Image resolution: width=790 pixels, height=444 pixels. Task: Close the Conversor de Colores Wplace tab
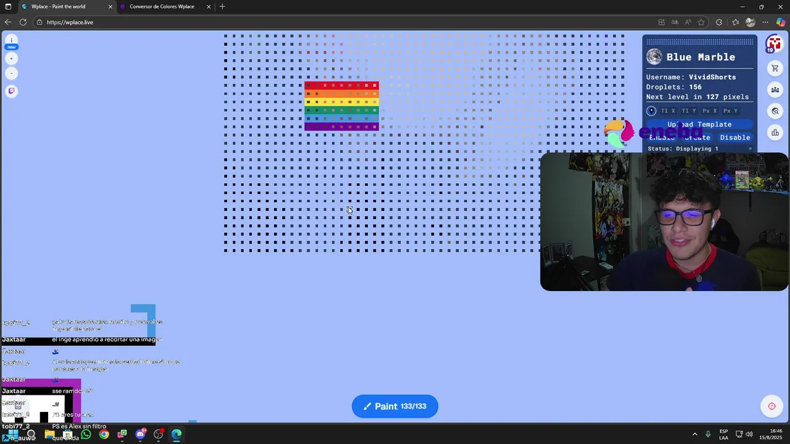(x=209, y=7)
